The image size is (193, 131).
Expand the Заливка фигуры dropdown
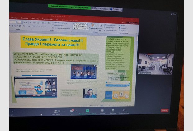pos(110,25)
